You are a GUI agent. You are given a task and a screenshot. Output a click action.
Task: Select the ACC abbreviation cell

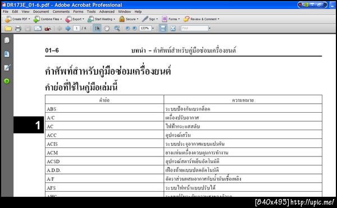point(104,135)
